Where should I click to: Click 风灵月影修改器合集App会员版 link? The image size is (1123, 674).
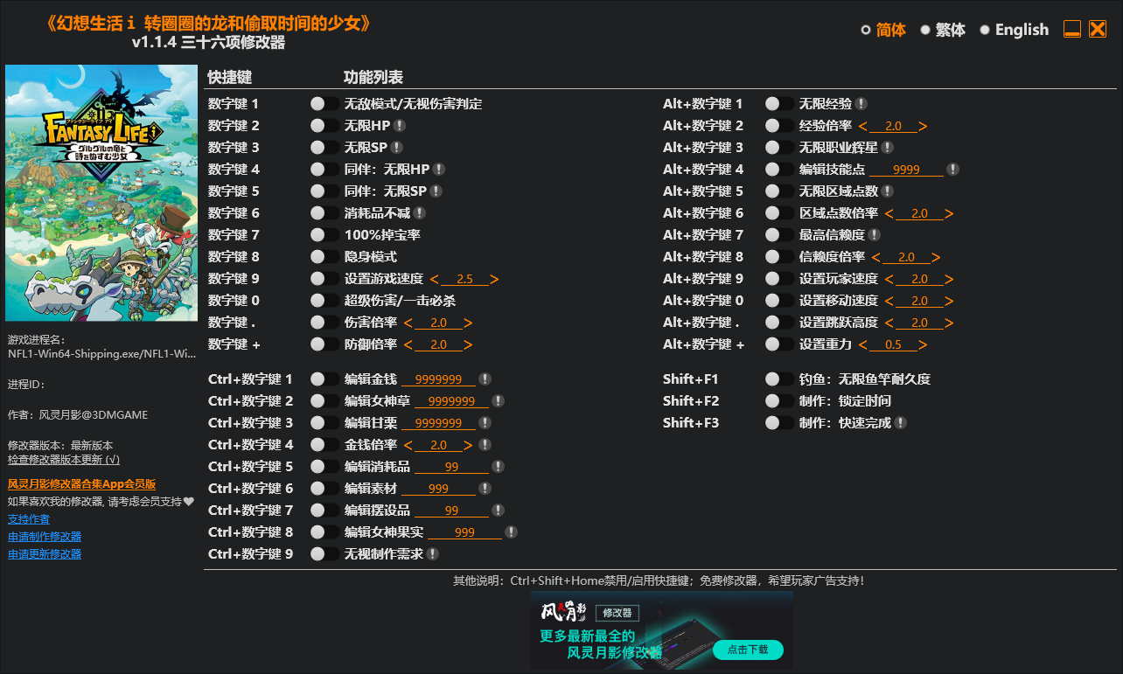(x=81, y=484)
